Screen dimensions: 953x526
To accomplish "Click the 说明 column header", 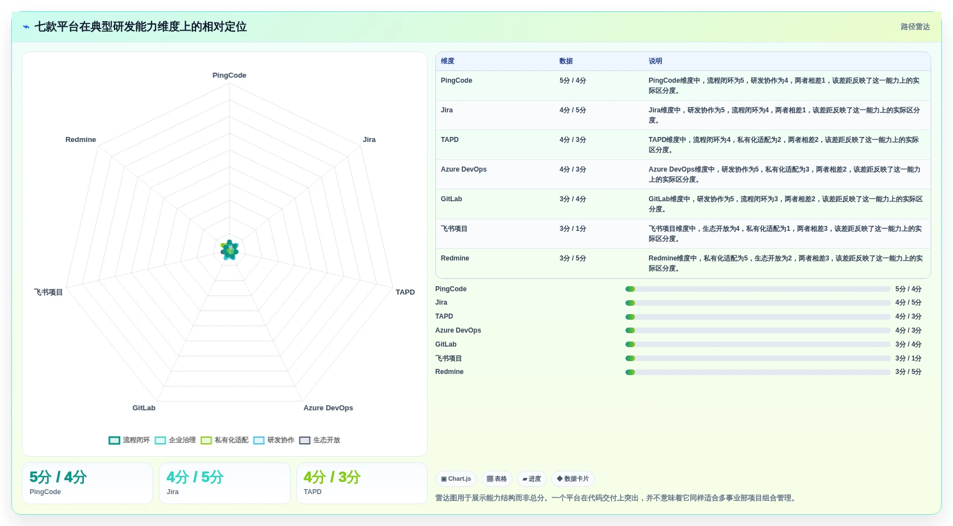I will [655, 61].
